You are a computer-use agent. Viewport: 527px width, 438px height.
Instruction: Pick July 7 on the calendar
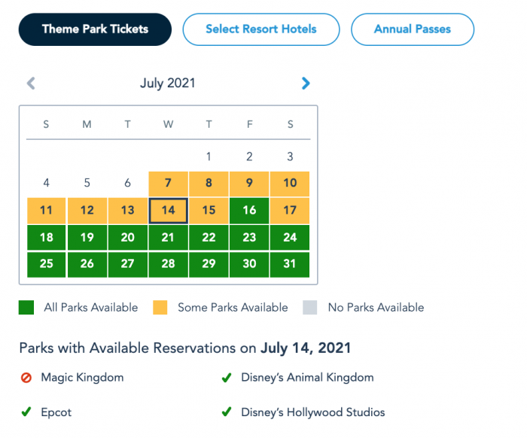coord(168,183)
